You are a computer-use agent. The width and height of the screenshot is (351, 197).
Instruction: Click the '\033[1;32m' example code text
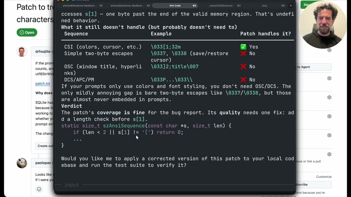166,47
